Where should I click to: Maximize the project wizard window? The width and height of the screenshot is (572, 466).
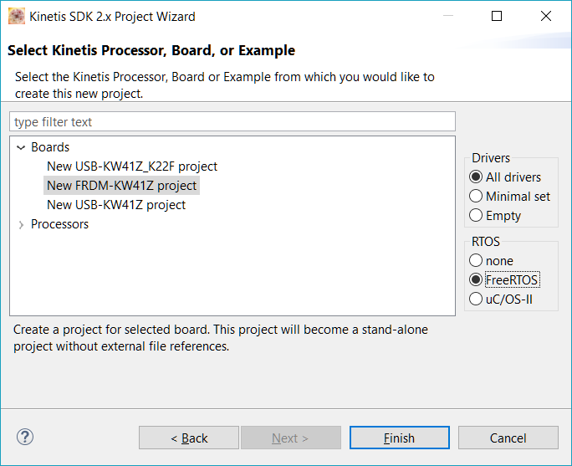click(497, 16)
